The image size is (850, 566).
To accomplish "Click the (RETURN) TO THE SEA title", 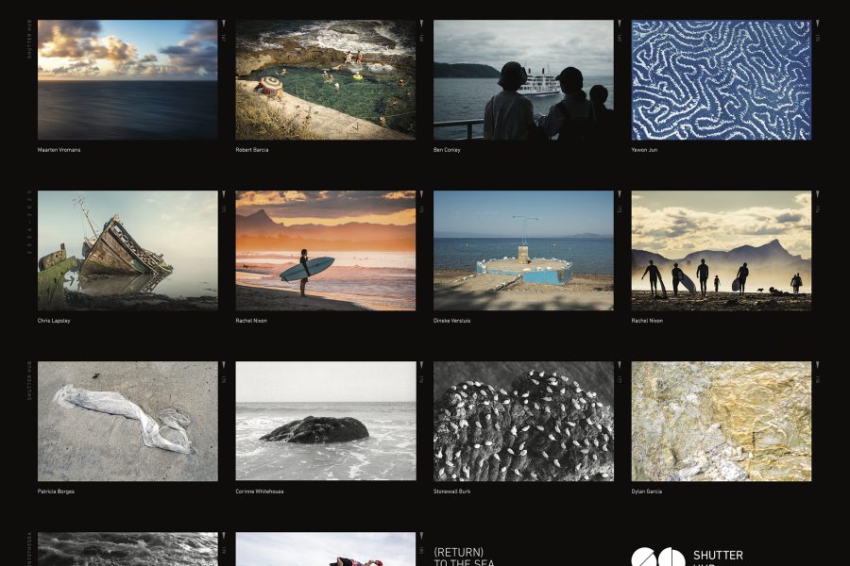I will click(x=464, y=557).
